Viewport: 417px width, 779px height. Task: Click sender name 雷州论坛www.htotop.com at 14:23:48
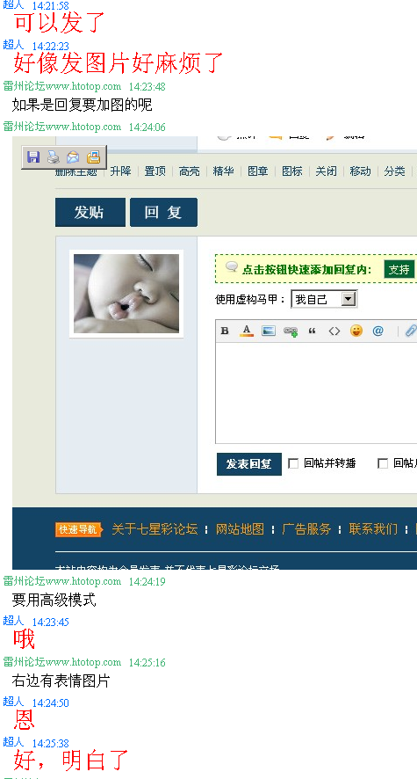click(62, 86)
